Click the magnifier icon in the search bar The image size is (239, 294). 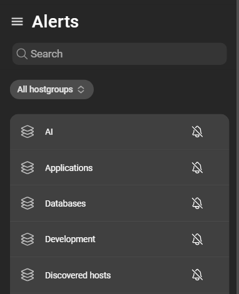(x=22, y=54)
